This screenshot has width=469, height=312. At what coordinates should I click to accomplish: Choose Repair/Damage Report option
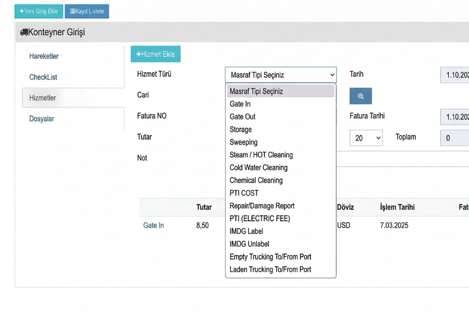pos(262,206)
